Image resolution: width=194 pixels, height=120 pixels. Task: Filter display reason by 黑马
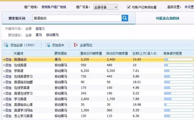click(39, 35)
